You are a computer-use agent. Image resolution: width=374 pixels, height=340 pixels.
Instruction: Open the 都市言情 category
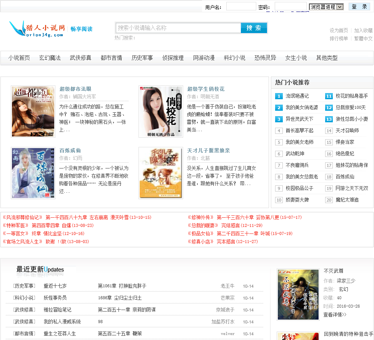111,58
